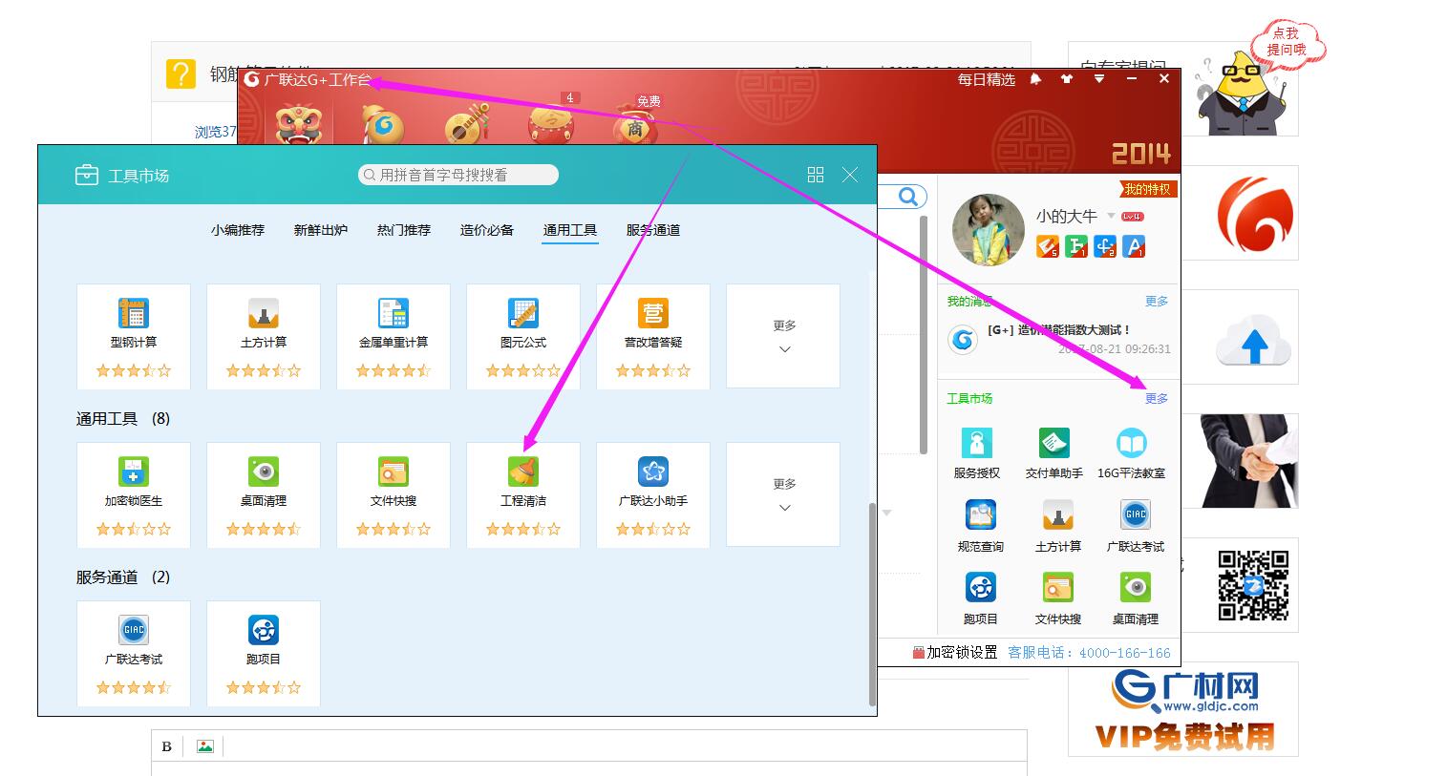Switch to the 造价必备 tab

tap(487, 230)
